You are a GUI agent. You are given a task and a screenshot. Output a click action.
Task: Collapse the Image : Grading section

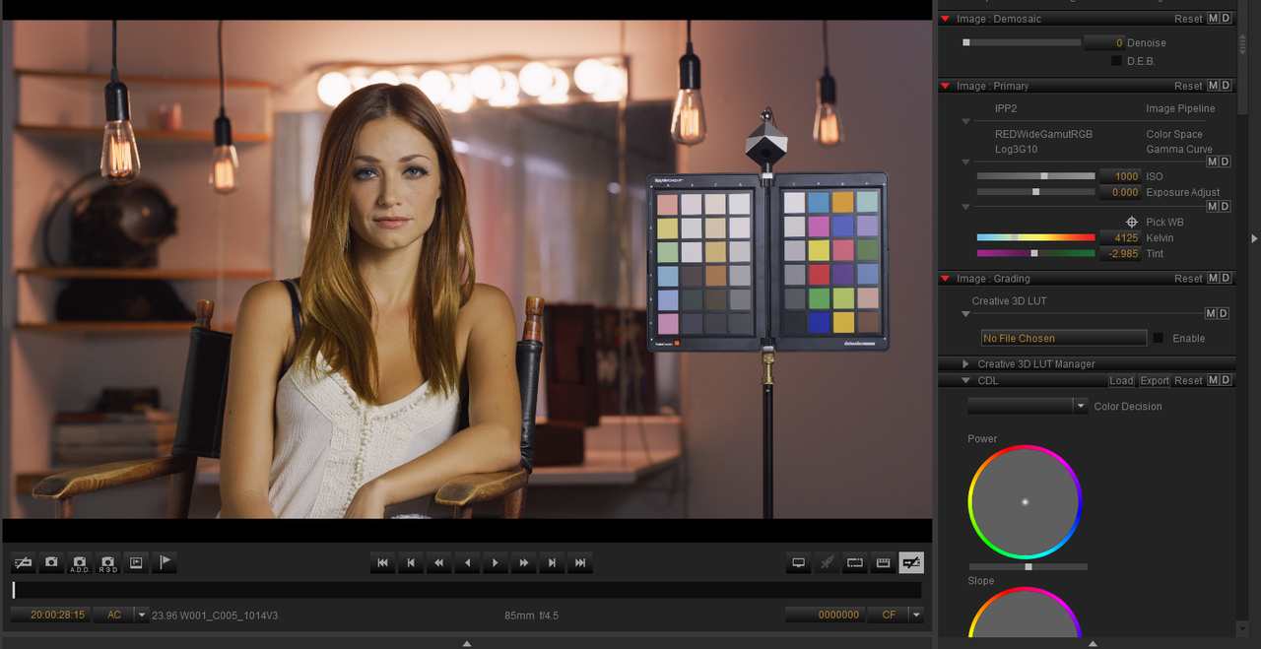tap(946, 279)
